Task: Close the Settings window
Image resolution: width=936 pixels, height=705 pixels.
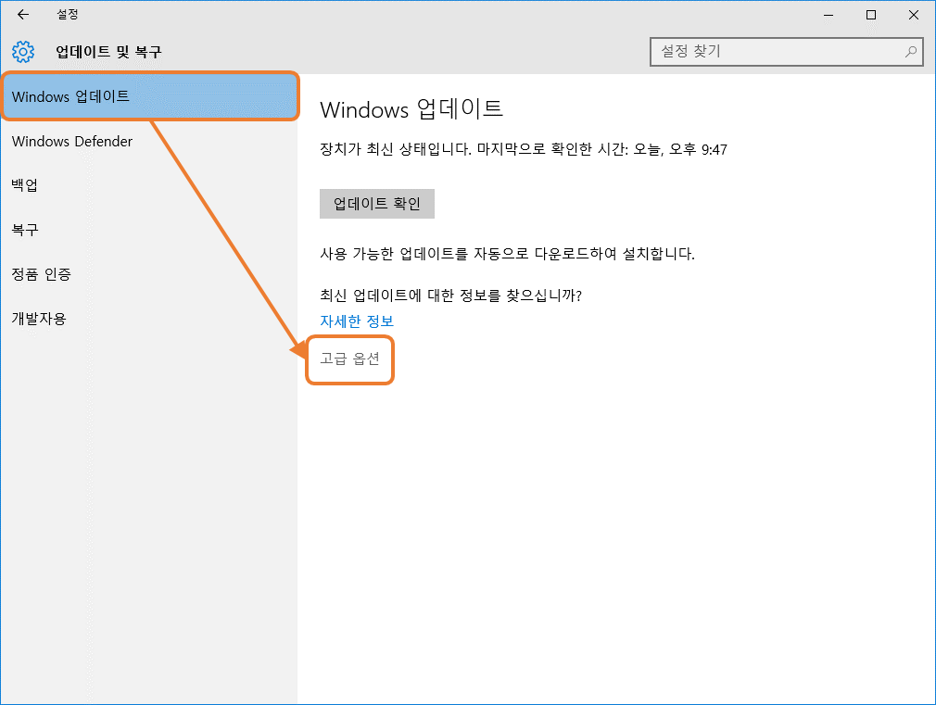Action: 913,15
